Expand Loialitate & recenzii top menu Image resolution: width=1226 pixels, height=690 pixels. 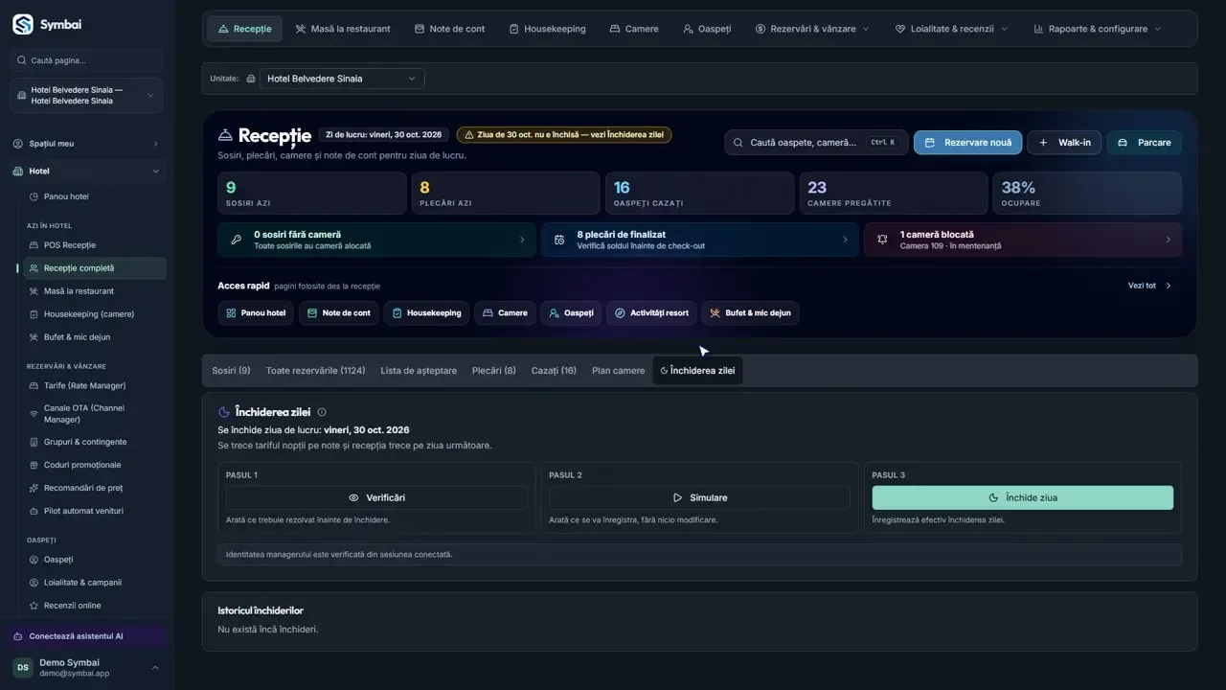point(951,29)
